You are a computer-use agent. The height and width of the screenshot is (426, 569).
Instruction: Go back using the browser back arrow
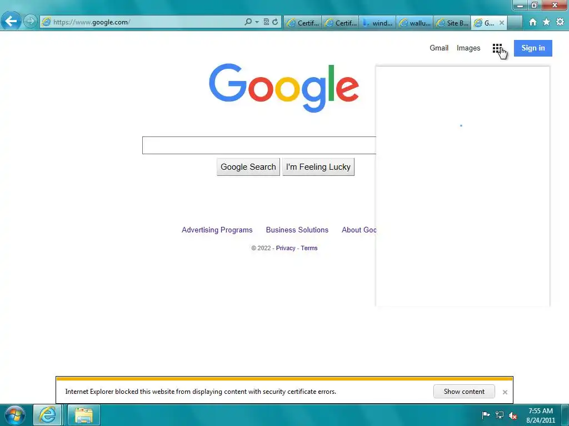[11, 22]
